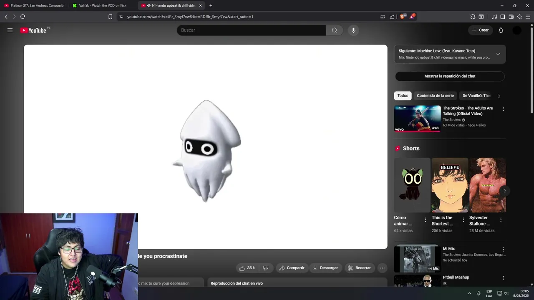Click the Compartir button
The image size is (534, 300).
292,268
